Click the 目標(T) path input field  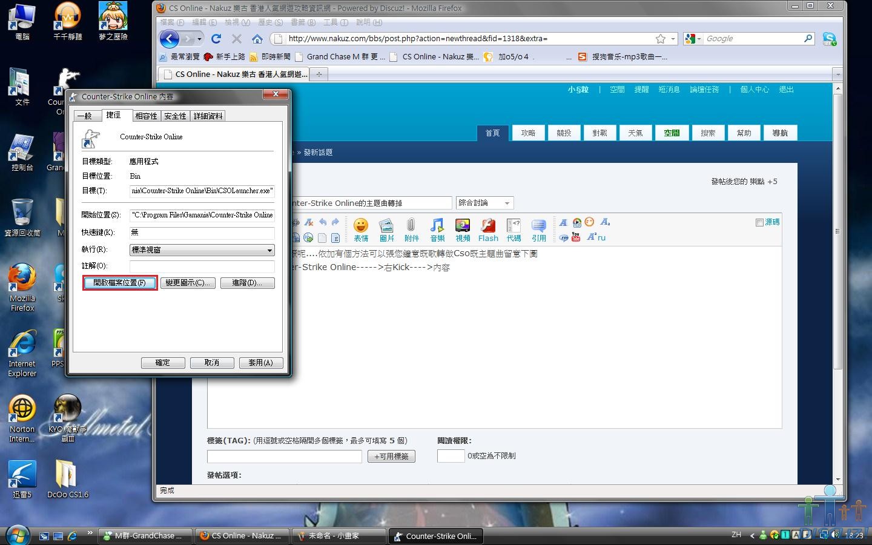click(202, 191)
